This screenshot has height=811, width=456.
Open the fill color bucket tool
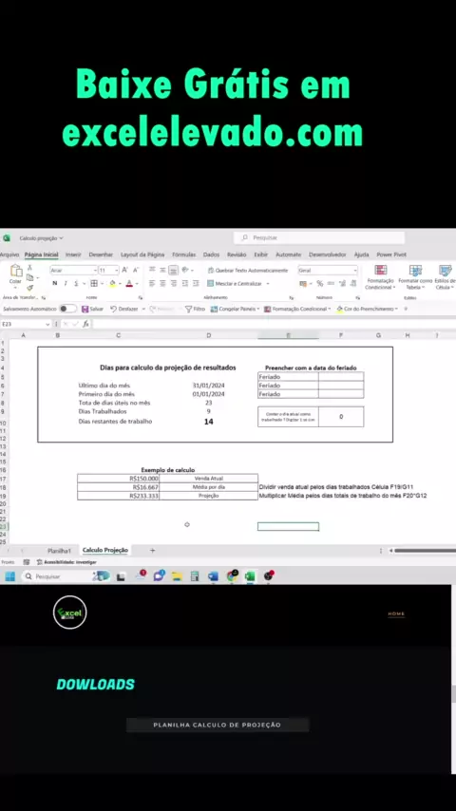pyautogui.click(x=112, y=283)
